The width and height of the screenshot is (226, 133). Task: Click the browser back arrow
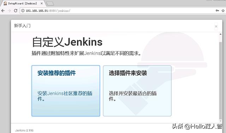[x=3, y=11]
